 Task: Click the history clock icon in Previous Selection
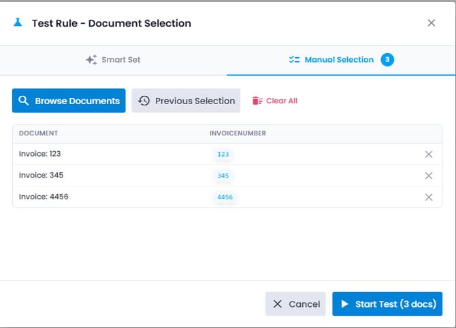(x=144, y=101)
